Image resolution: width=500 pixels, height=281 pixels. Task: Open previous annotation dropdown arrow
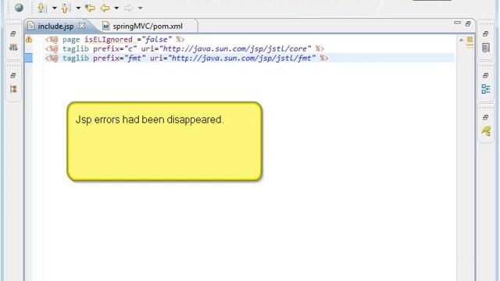point(78,8)
